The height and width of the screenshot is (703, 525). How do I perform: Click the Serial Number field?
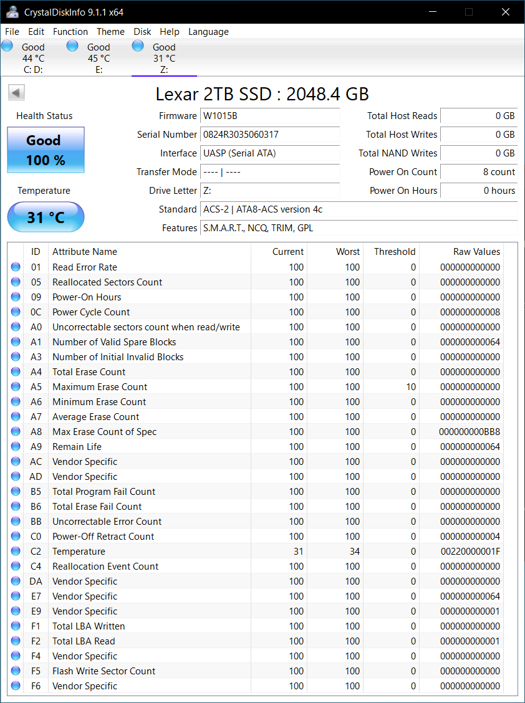click(x=270, y=135)
